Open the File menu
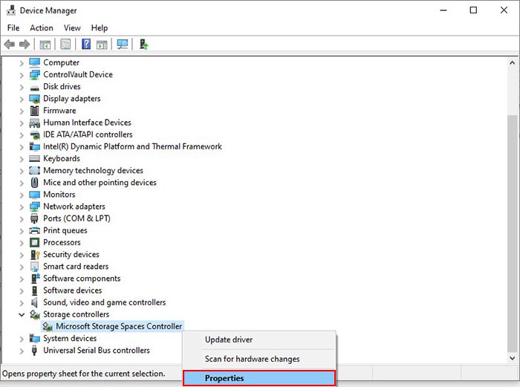520x387 pixels. [x=13, y=28]
